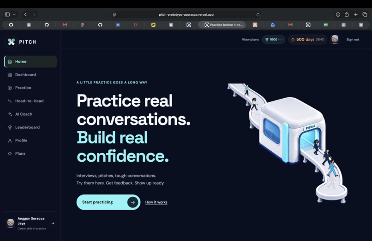Click the Dashboard grid icon
Image resolution: width=372 pixels, height=241 pixels.
point(10,75)
